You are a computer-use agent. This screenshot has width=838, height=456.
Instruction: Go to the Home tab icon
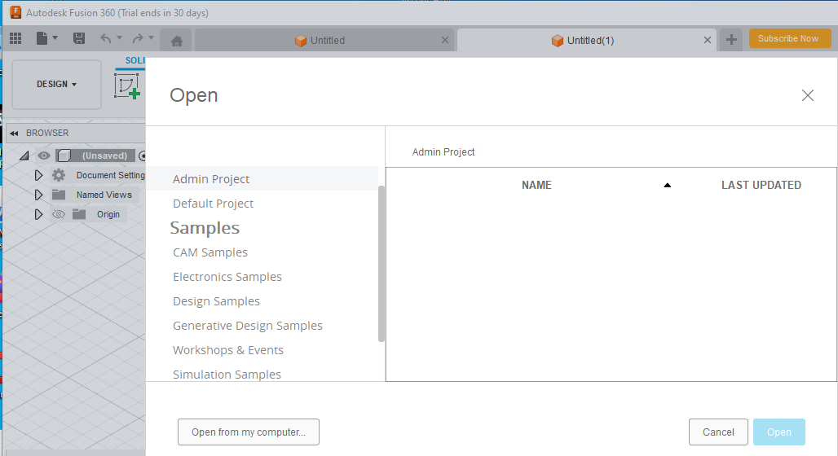pyautogui.click(x=176, y=41)
